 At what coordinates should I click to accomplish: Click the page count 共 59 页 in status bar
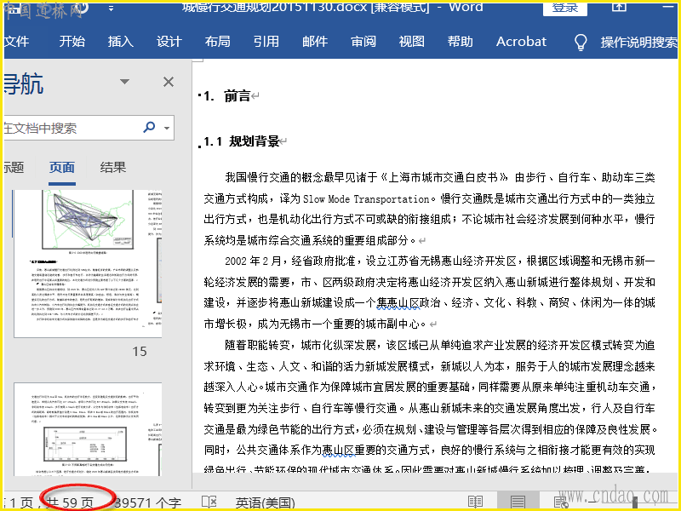(70, 502)
